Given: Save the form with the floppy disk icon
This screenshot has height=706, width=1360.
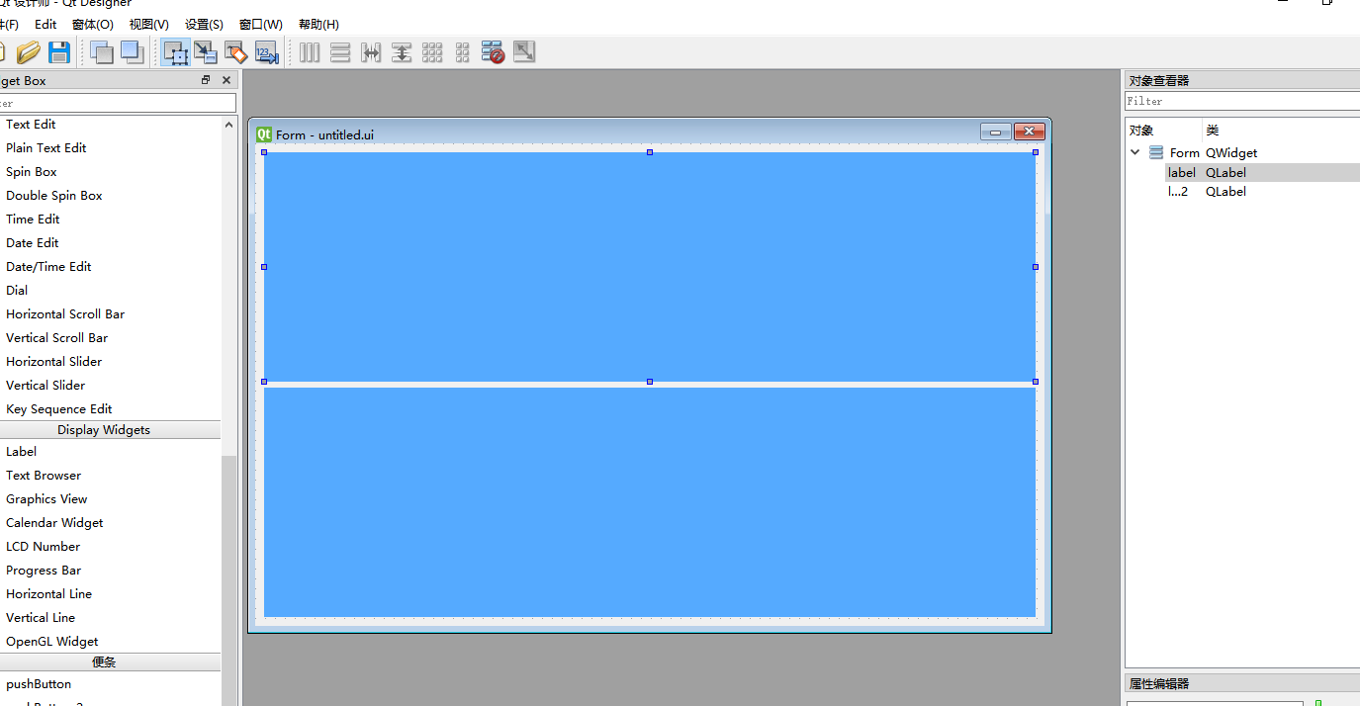Looking at the screenshot, I should [x=59, y=52].
